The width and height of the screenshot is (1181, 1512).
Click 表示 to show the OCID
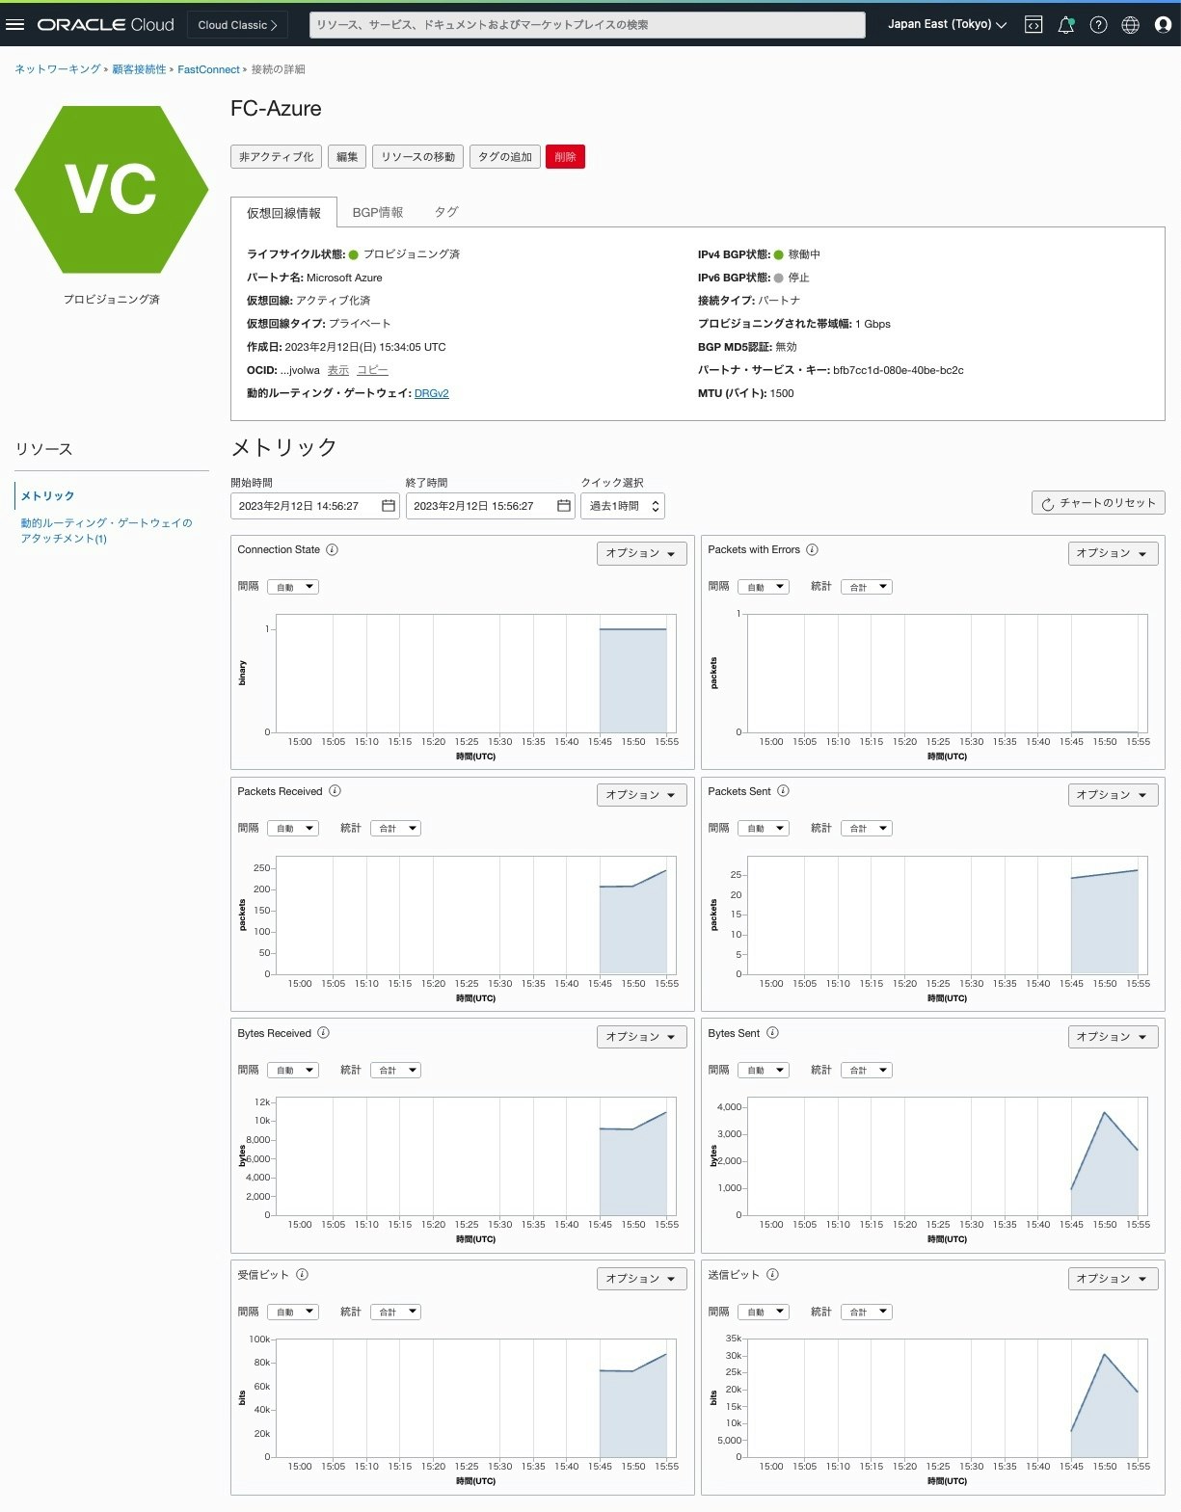pos(337,370)
